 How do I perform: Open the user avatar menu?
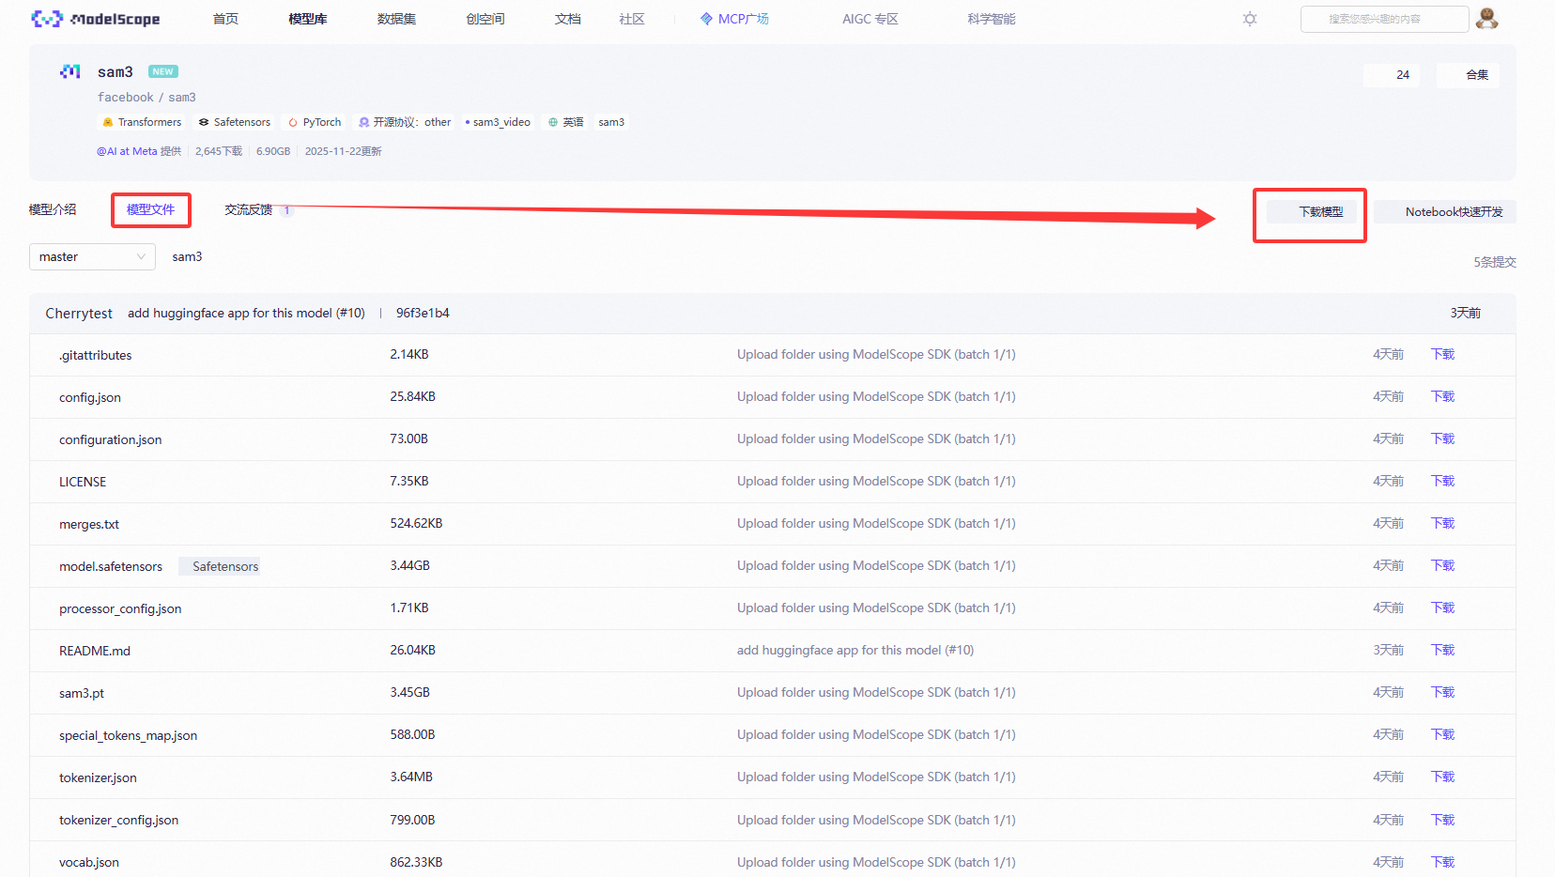(1486, 18)
